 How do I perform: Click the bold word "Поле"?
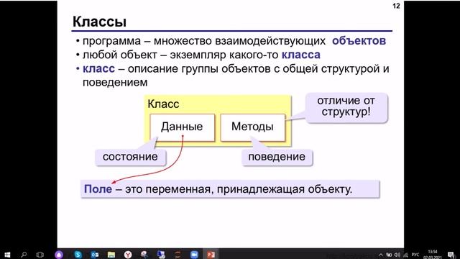(98, 188)
